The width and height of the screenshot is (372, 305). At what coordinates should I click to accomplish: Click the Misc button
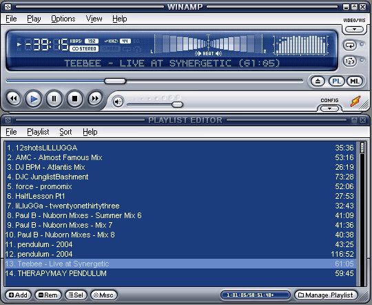(x=103, y=295)
